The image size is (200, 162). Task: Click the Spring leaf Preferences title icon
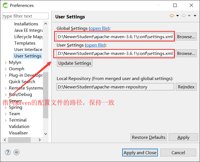click(x=6, y=5)
